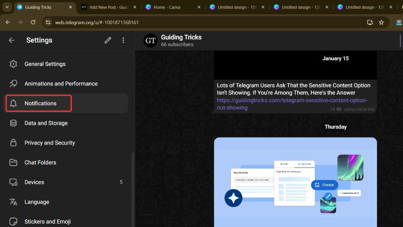Open the browser tab search chevron
The height and width of the screenshot is (227, 403).
pos(7,7)
